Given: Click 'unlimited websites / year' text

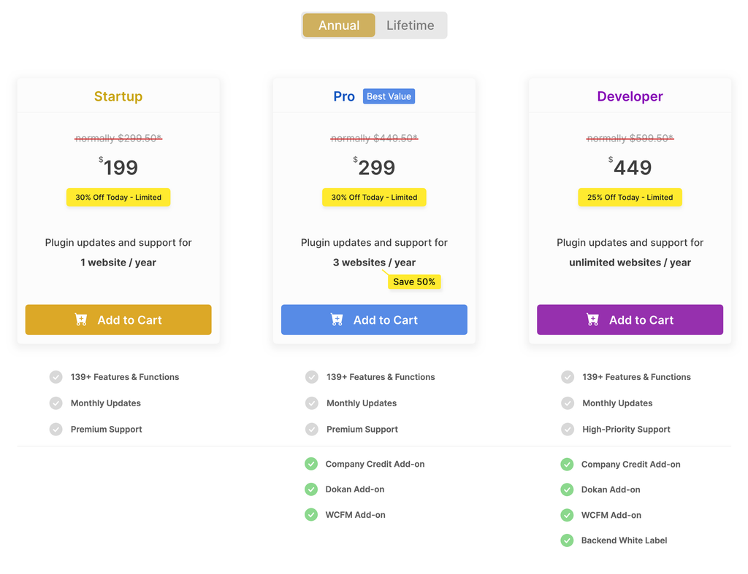Looking at the screenshot, I should [x=630, y=263].
